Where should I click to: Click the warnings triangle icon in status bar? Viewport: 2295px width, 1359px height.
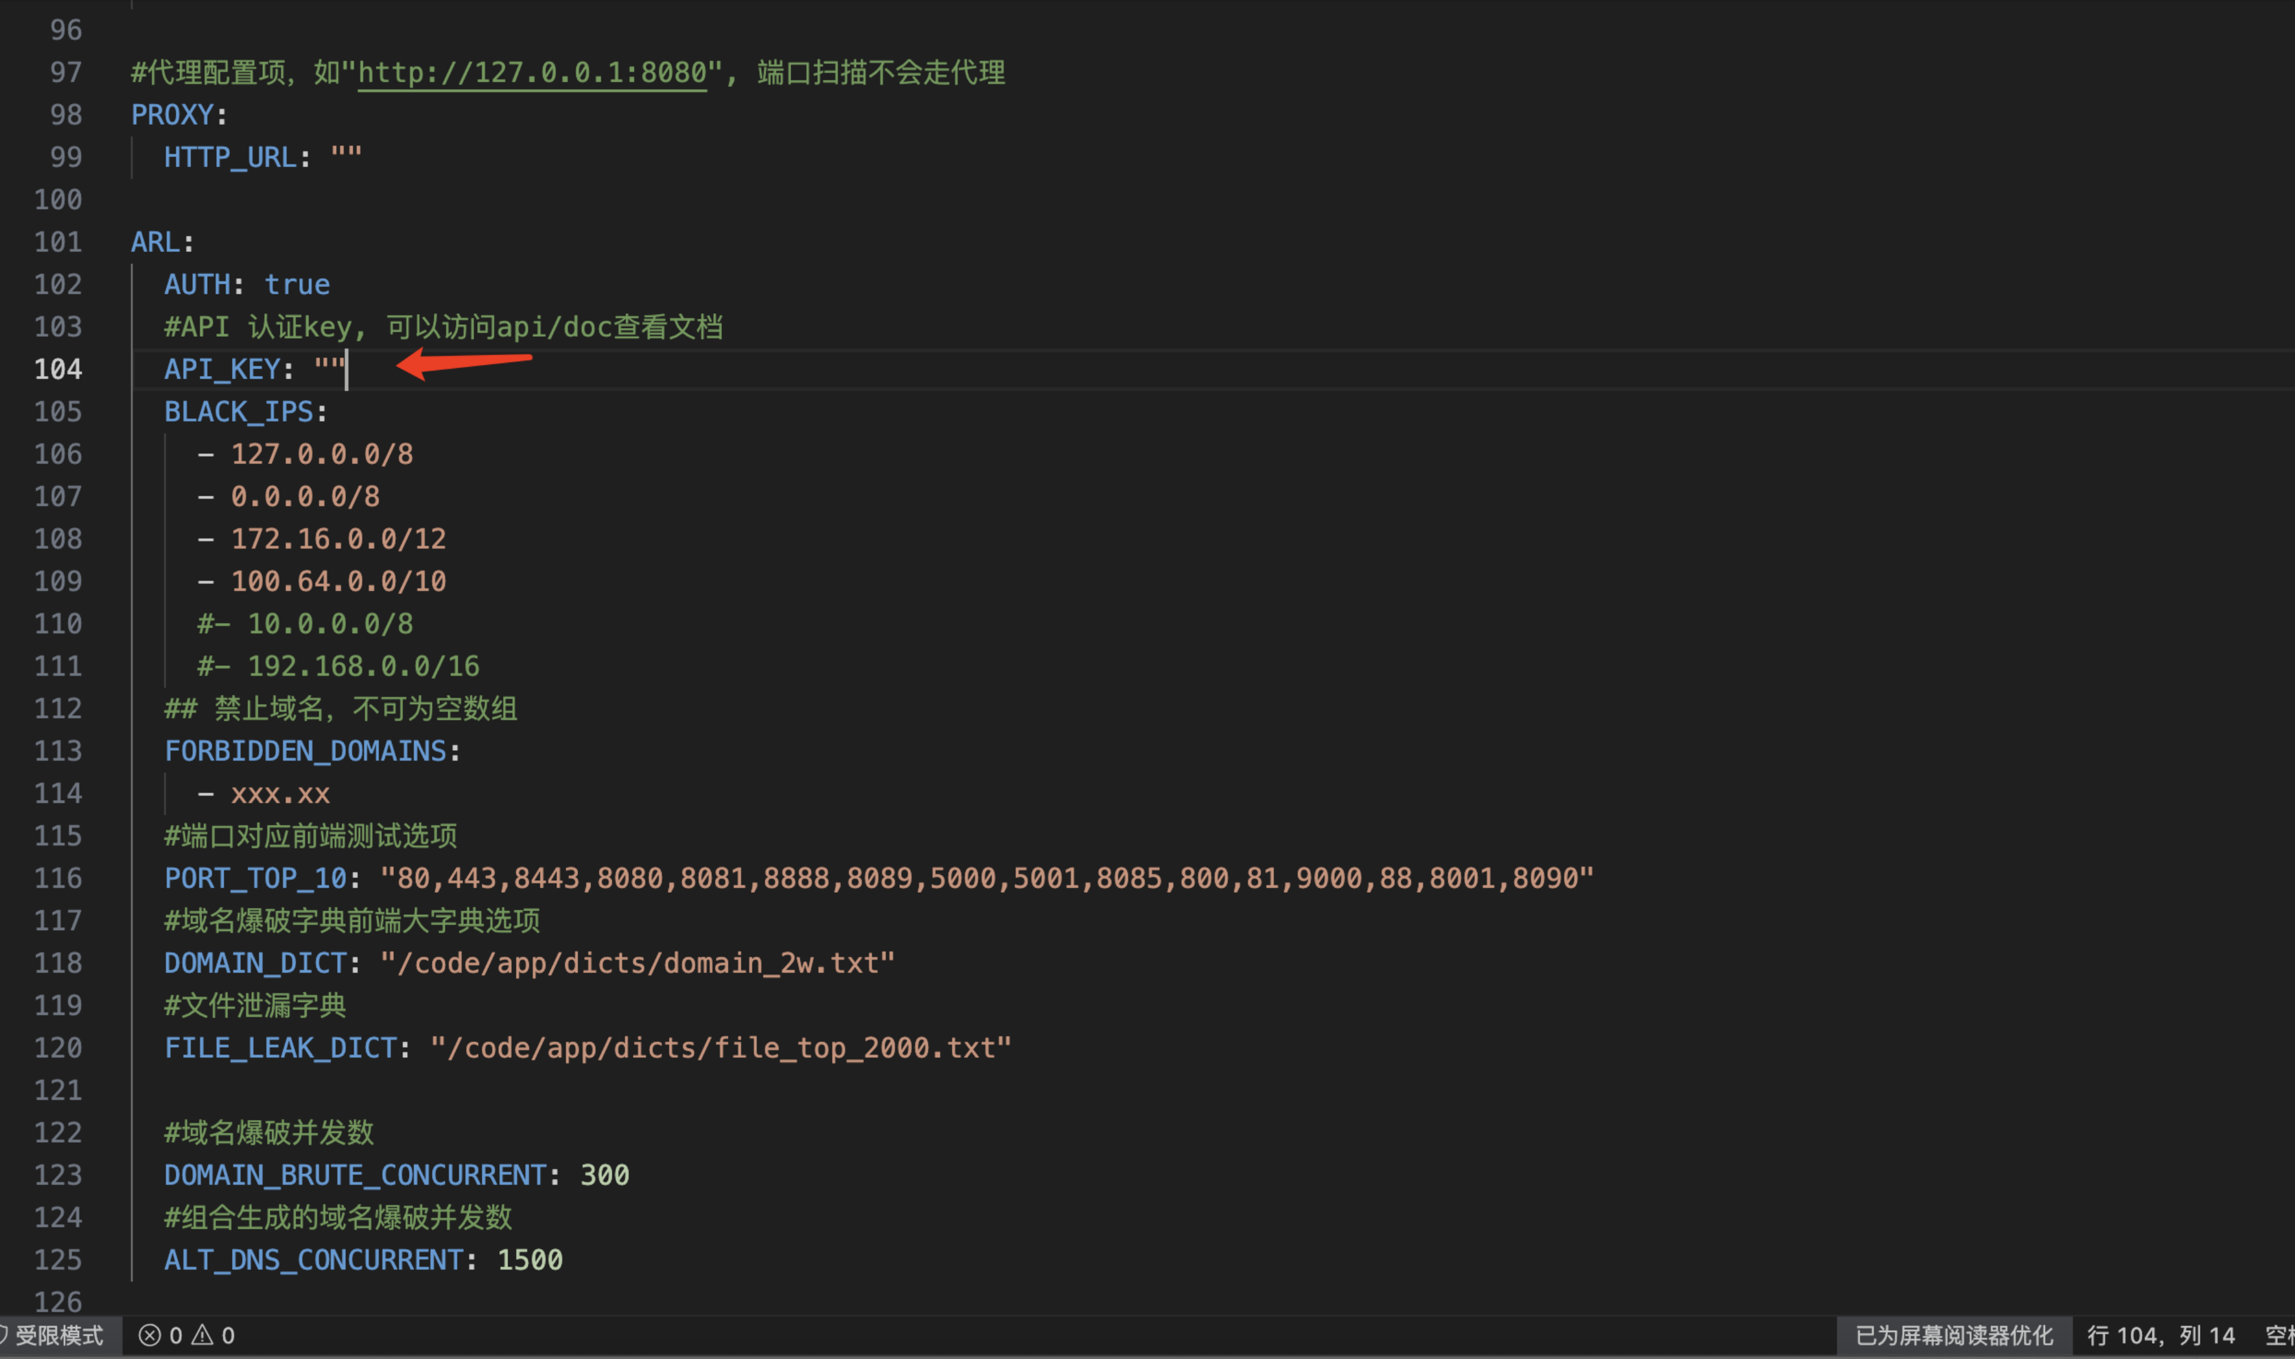(x=202, y=1335)
